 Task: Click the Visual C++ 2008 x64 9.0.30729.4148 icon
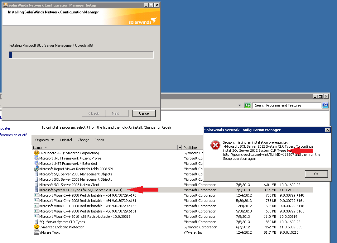(36, 195)
